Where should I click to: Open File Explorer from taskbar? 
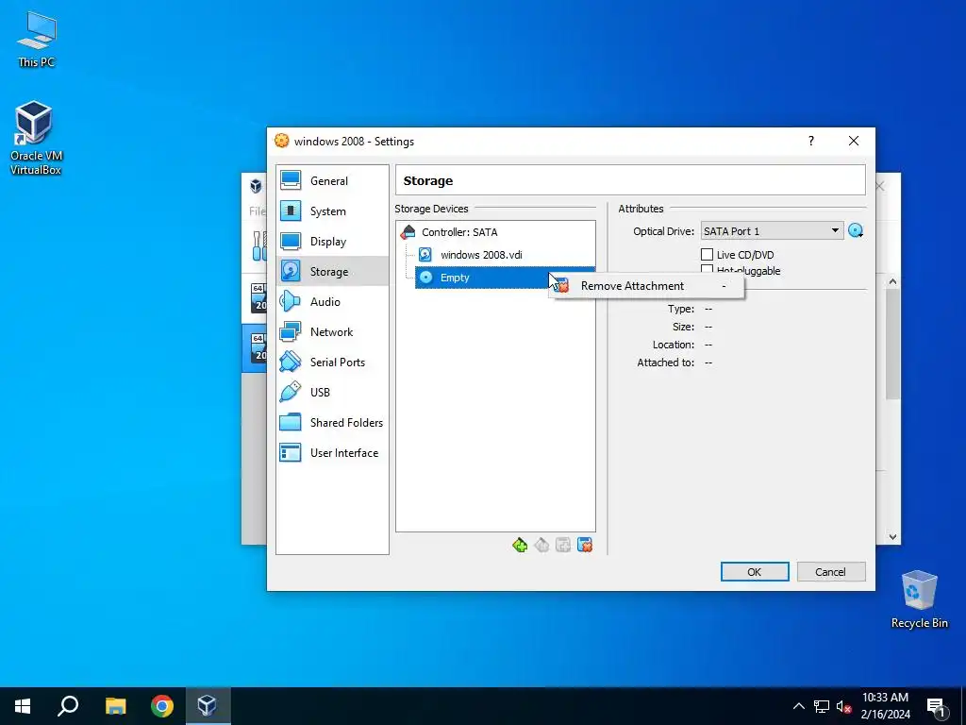pos(115,706)
